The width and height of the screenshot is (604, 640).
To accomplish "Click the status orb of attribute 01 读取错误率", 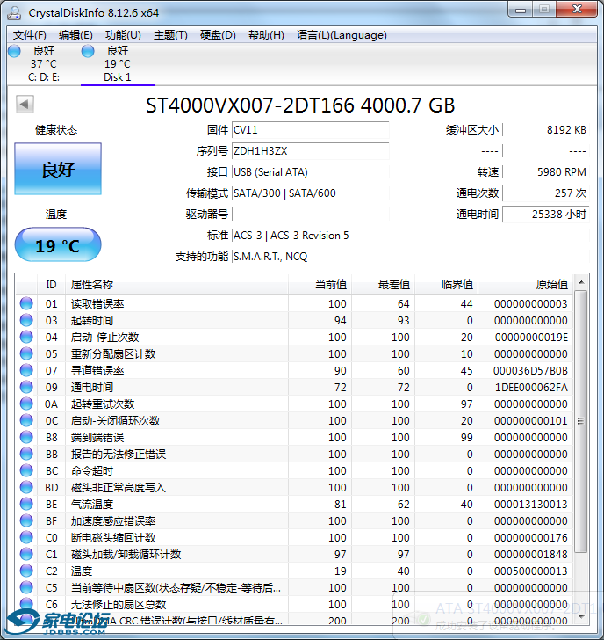I will (26, 303).
